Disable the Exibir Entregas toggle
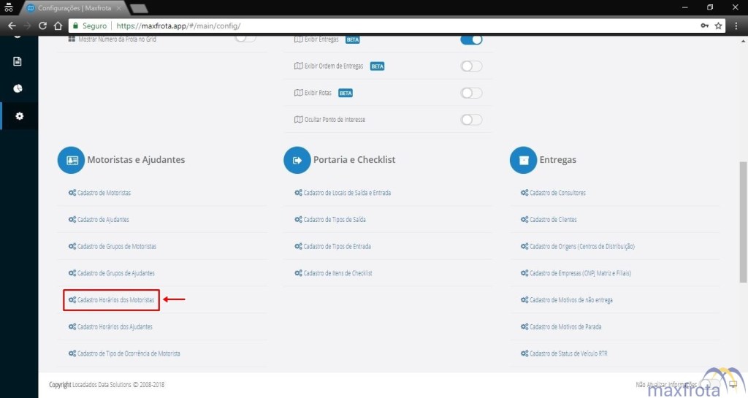 coord(471,39)
